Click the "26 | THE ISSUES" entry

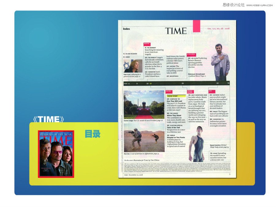(172, 113)
